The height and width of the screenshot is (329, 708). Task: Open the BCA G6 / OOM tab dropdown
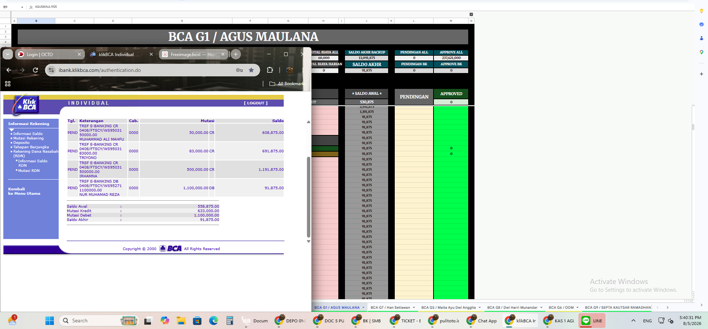577,308
